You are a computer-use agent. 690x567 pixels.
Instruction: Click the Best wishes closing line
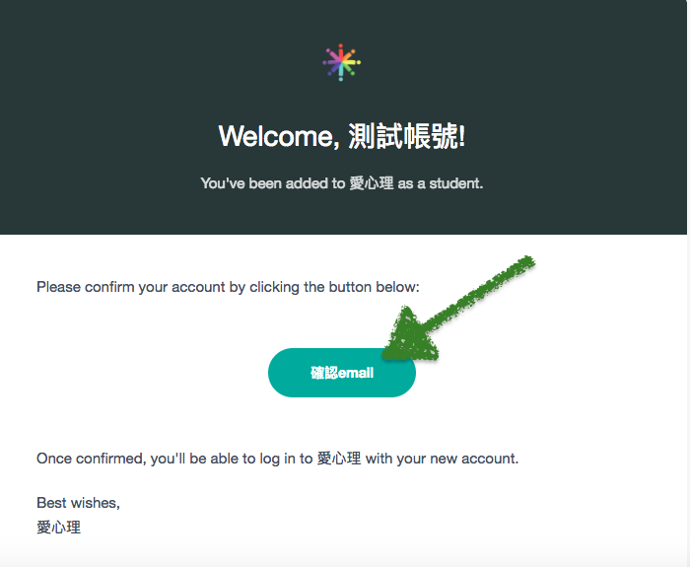pyautogui.click(x=78, y=503)
